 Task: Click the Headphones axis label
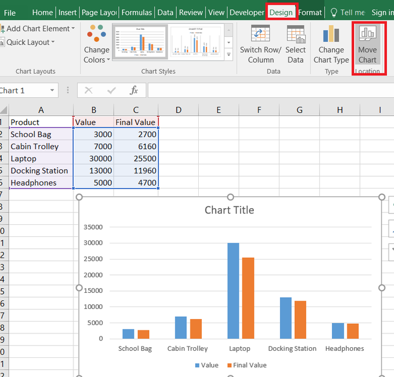(344, 348)
